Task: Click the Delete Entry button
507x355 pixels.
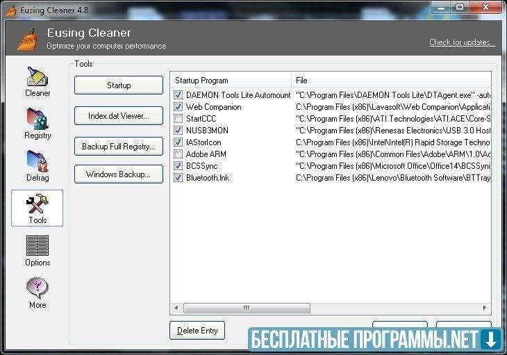Action: coord(197,331)
